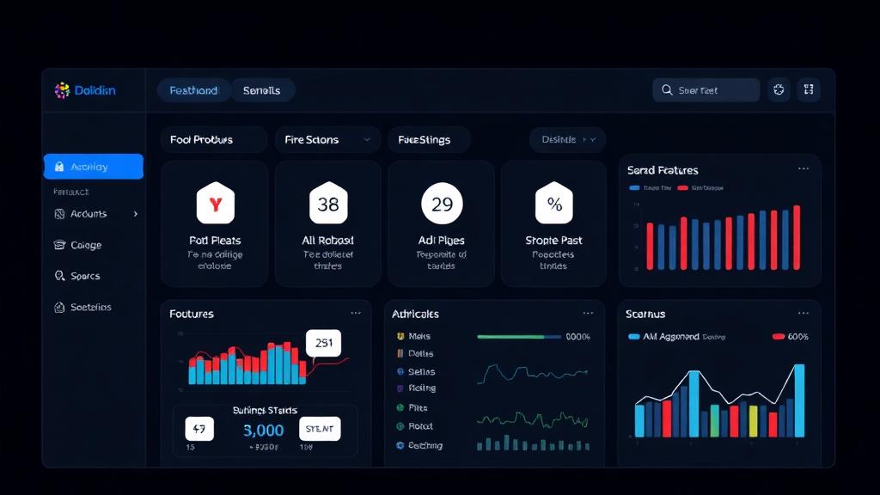This screenshot has height=495, width=880.
Task: Open the Adi Plges card title
Action: coord(441,241)
